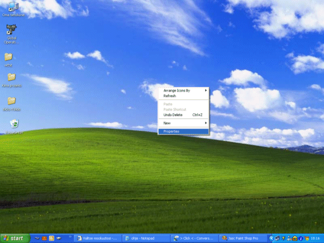This screenshot has height=243, width=324.
Task: Click the green bug-shaped tray icon
Action: tap(283, 239)
